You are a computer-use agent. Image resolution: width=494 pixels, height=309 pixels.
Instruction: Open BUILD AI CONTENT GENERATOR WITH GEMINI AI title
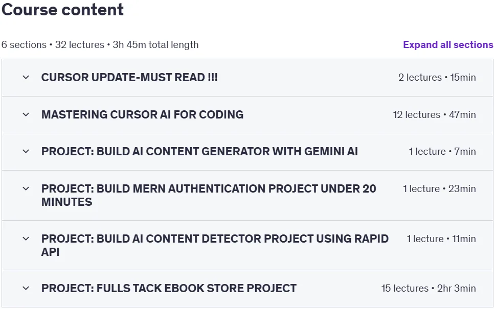(199, 151)
